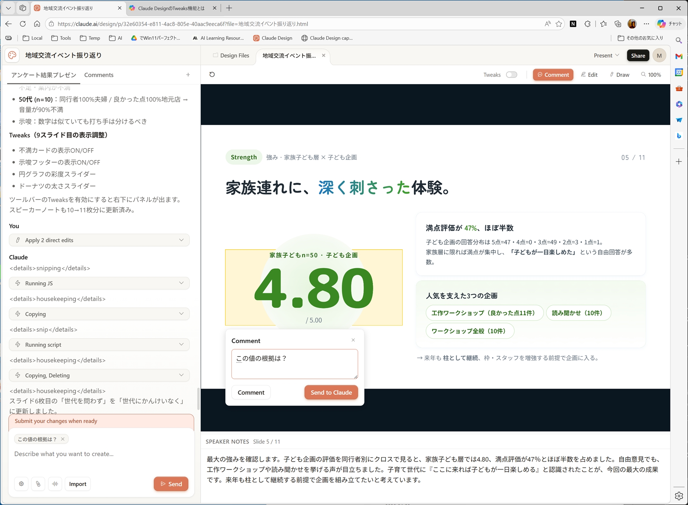
Task: Refresh the slide preview canvas
Action: point(212,74)
